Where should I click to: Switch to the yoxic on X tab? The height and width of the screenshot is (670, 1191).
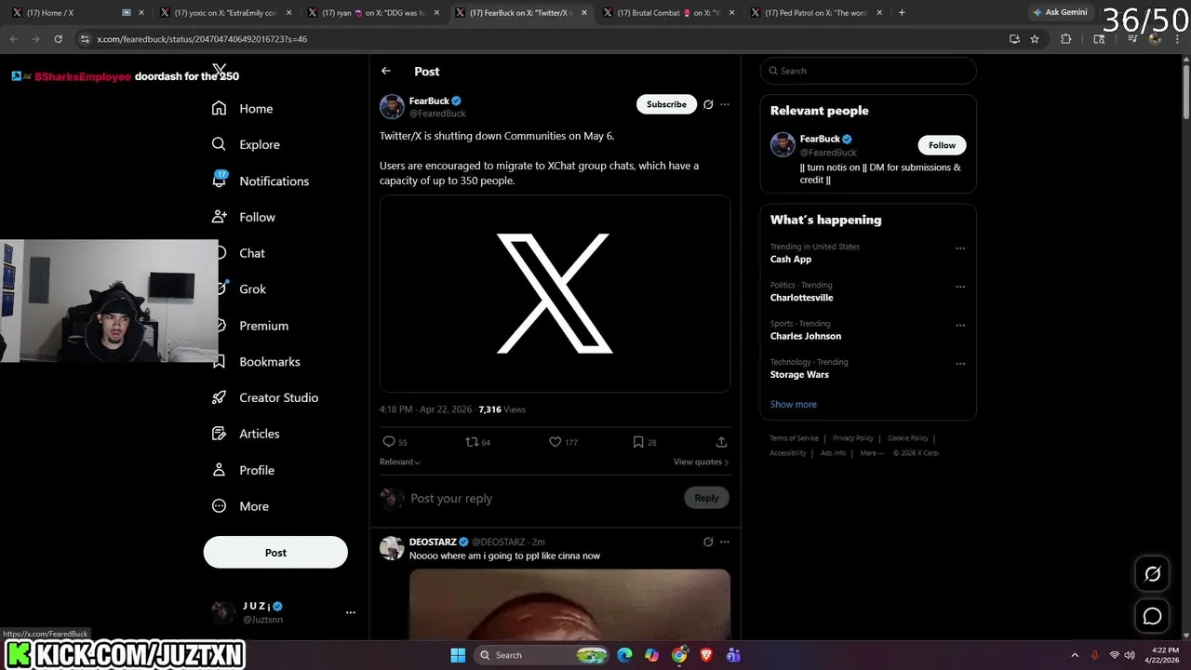(226, 13)
